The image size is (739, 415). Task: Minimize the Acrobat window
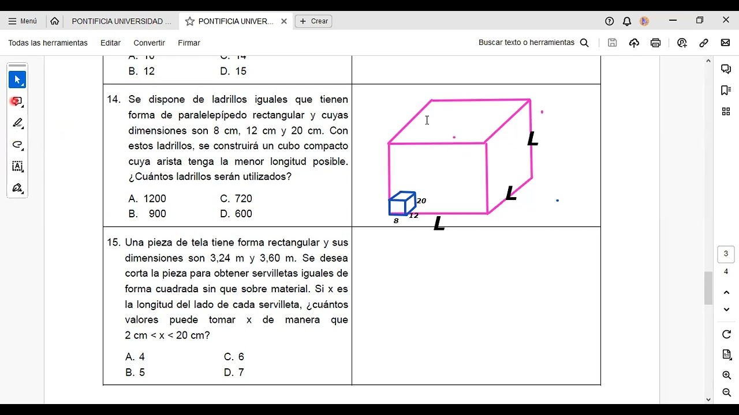[x=673, y=20]
